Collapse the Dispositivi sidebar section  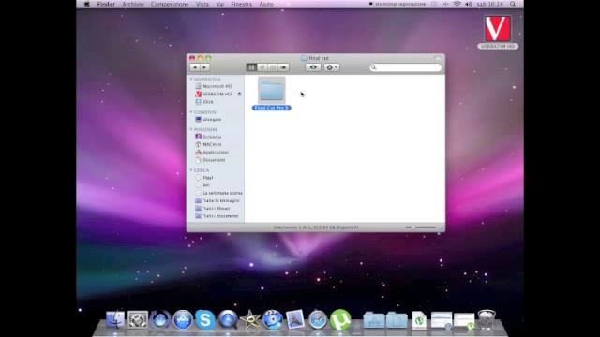[191, 79]
